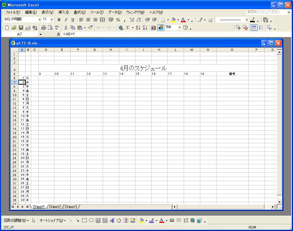Toggle Bold formatting
This screenshot has width=293, height=231.
[59, 20]
